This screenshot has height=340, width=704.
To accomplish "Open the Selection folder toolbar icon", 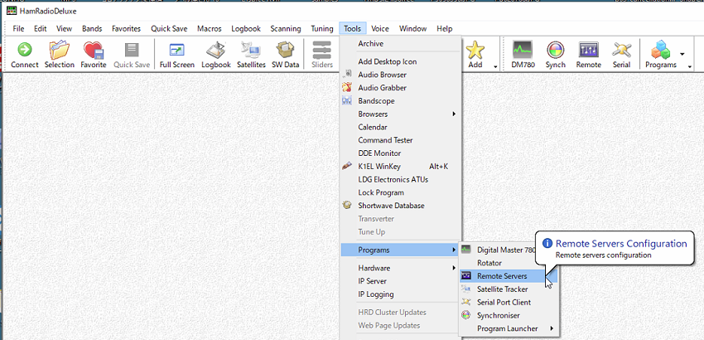I will 60,55.
